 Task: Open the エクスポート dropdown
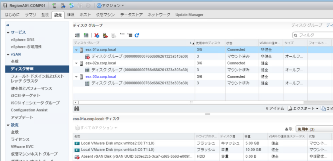tap(302, 109)
